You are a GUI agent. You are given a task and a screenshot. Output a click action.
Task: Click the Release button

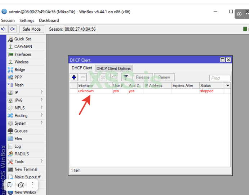point(142,77)
